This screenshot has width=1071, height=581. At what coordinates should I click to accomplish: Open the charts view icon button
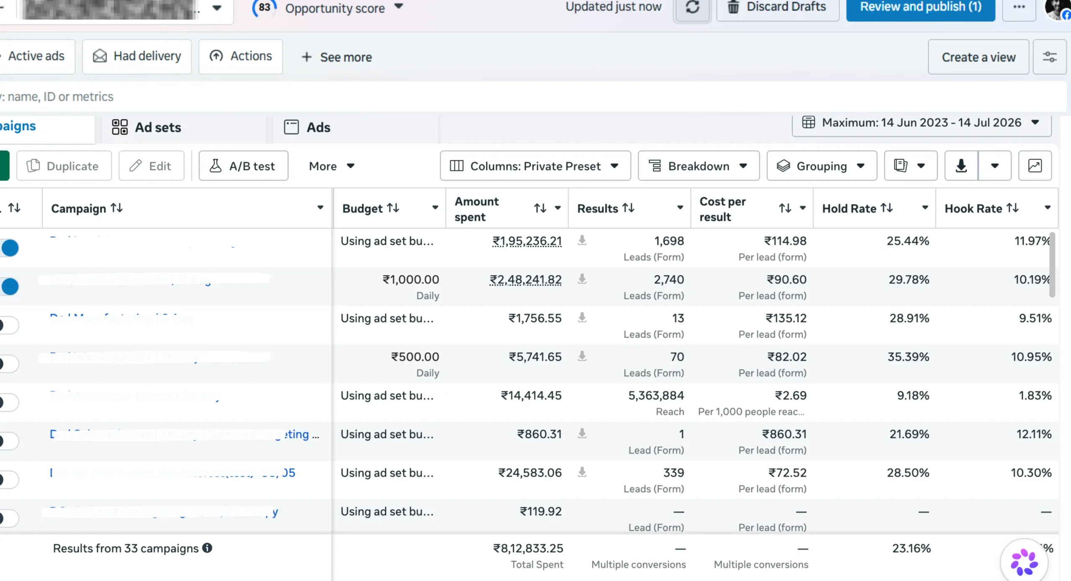[1035, 166]
